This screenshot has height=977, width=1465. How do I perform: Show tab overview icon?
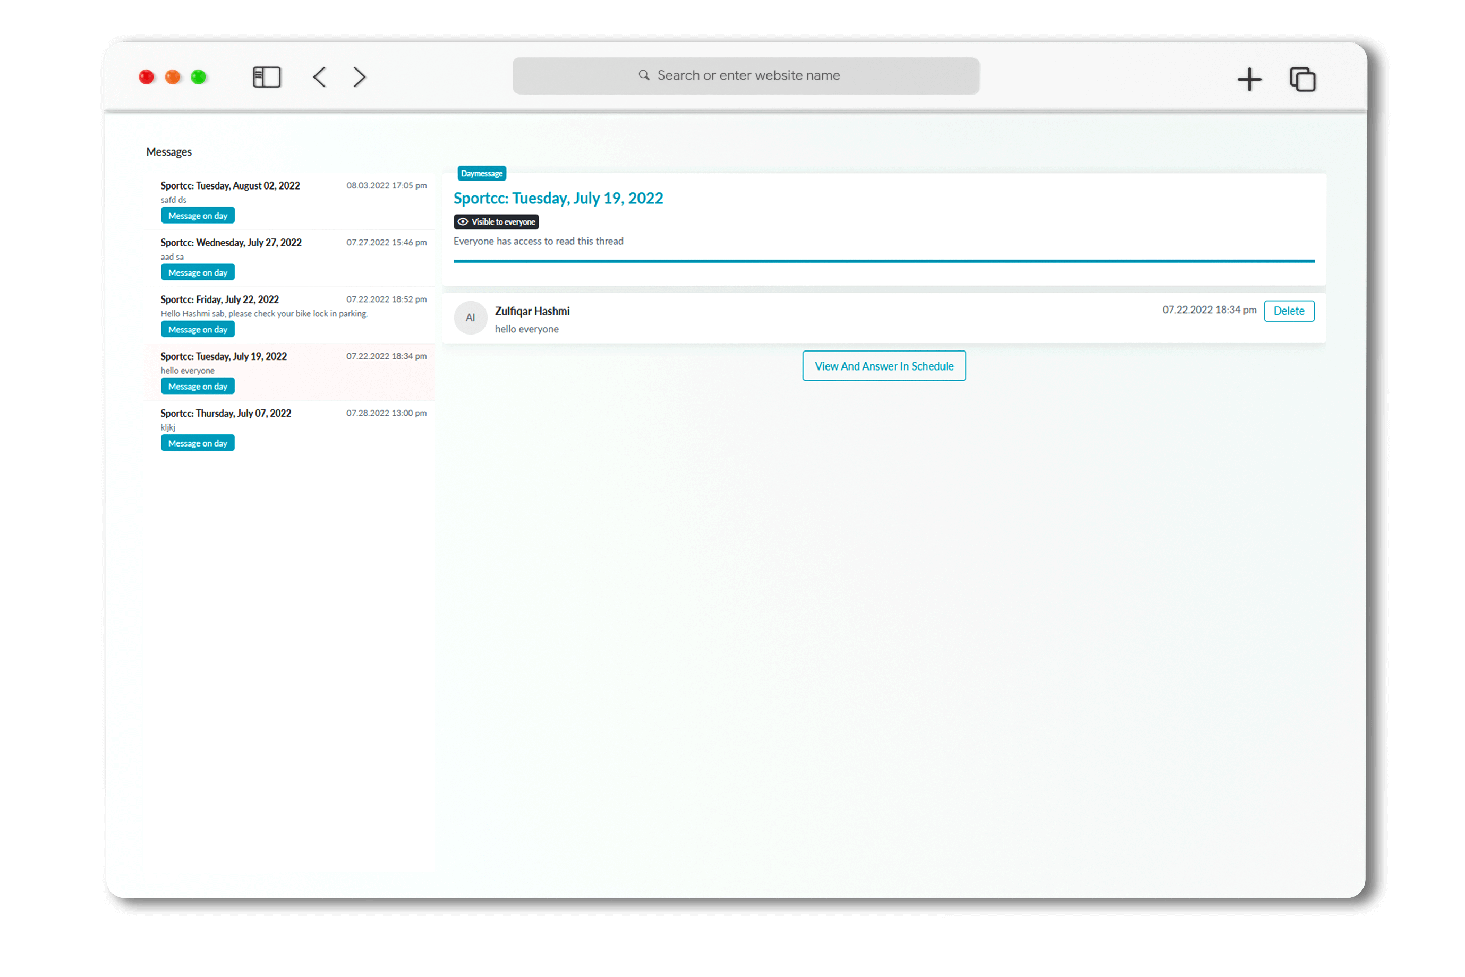pyautogui.click(x=1302, y=79)
